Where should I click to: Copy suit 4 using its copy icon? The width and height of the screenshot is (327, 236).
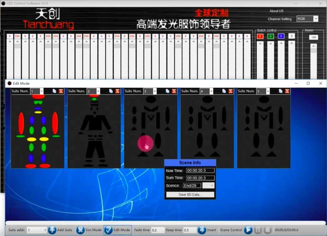[224, 91]
